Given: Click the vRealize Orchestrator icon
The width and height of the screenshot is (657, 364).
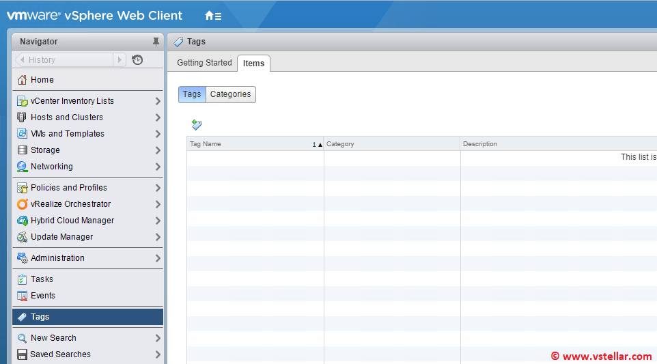Looking at the screenshot, I should 23,204.
